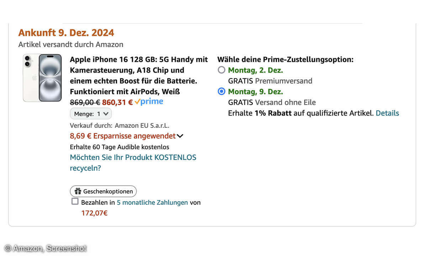This screenshot has width=427, height=256.
Task: Click the 8,69 € Ersparnisse angewendet text
Action: point(123,136)
